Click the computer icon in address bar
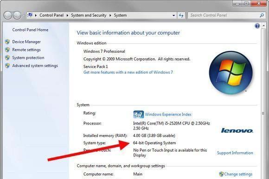 click(x=30, y=15)
